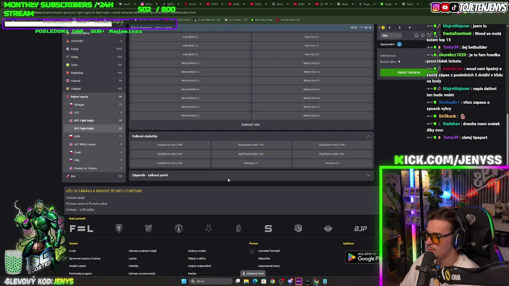
Task: Open Partnerský program link
Action: [80, 274]
